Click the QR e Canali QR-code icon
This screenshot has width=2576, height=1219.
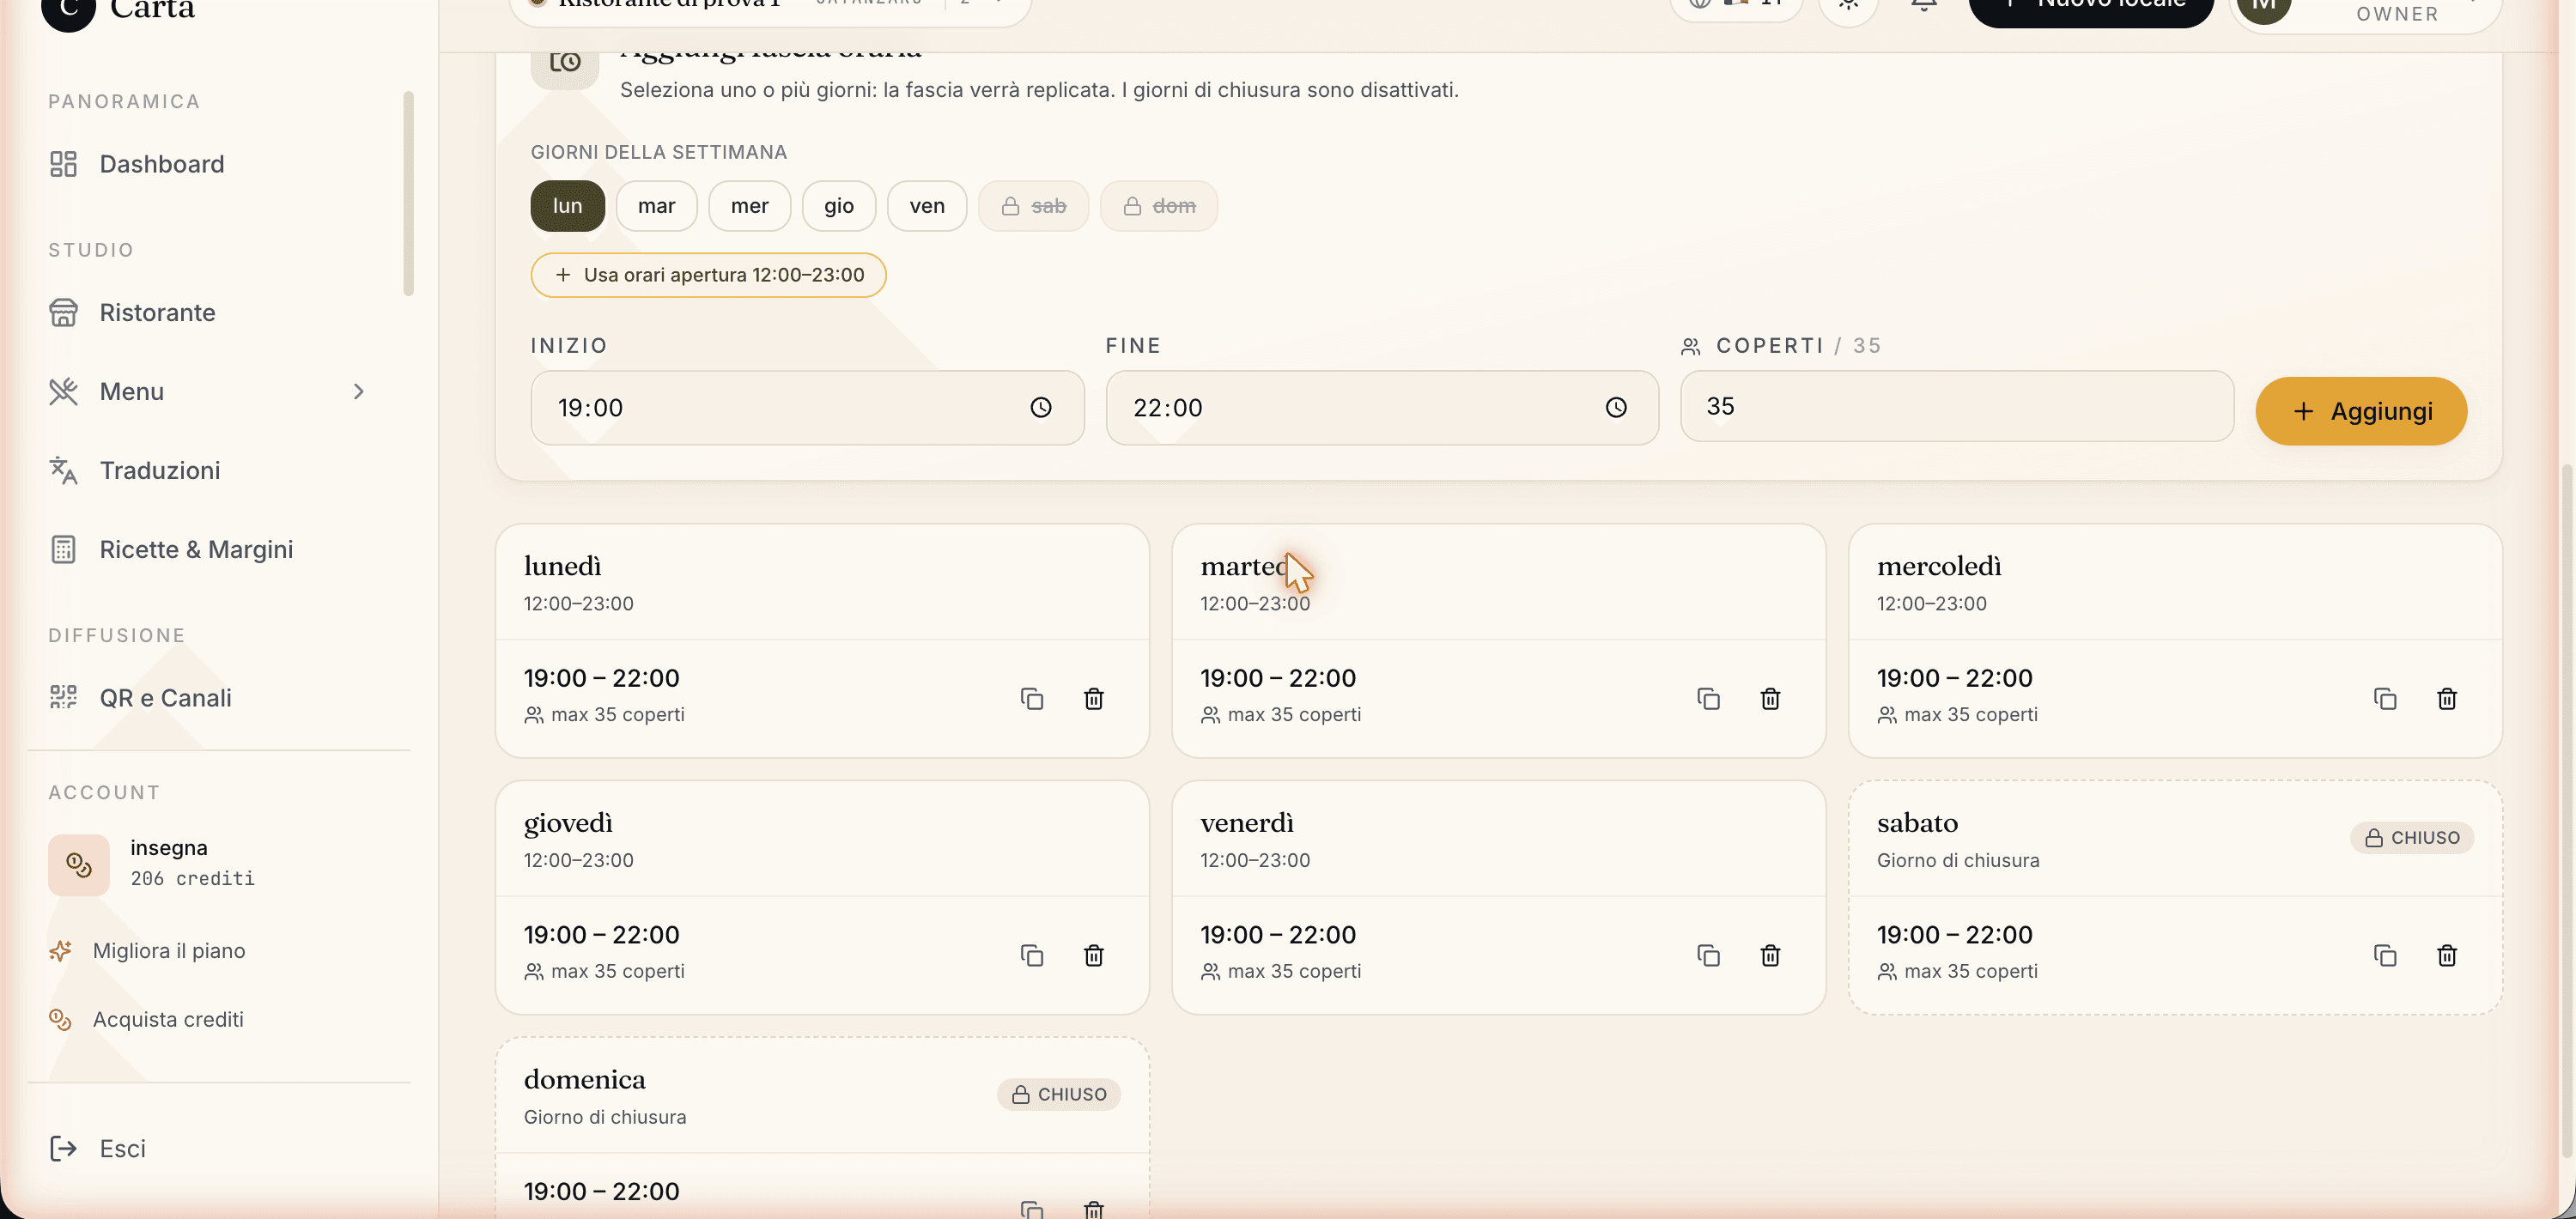[63, 698]
